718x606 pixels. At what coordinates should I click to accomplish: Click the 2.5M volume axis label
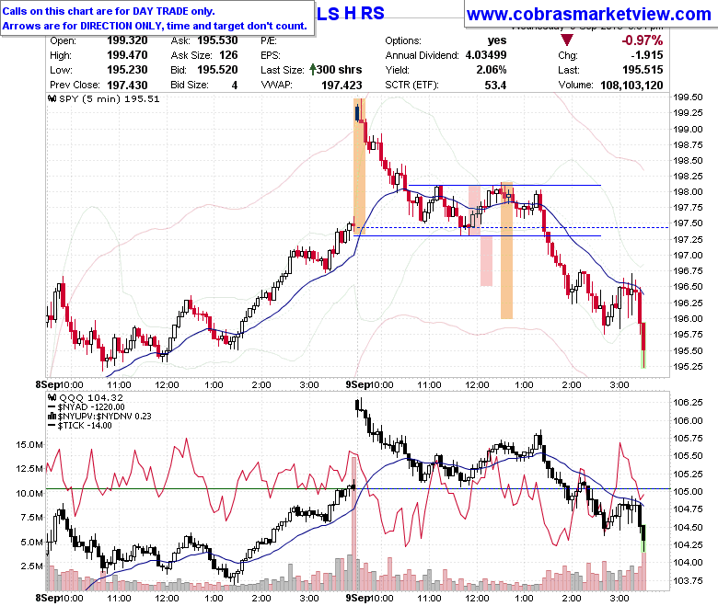tap(31, 566)
